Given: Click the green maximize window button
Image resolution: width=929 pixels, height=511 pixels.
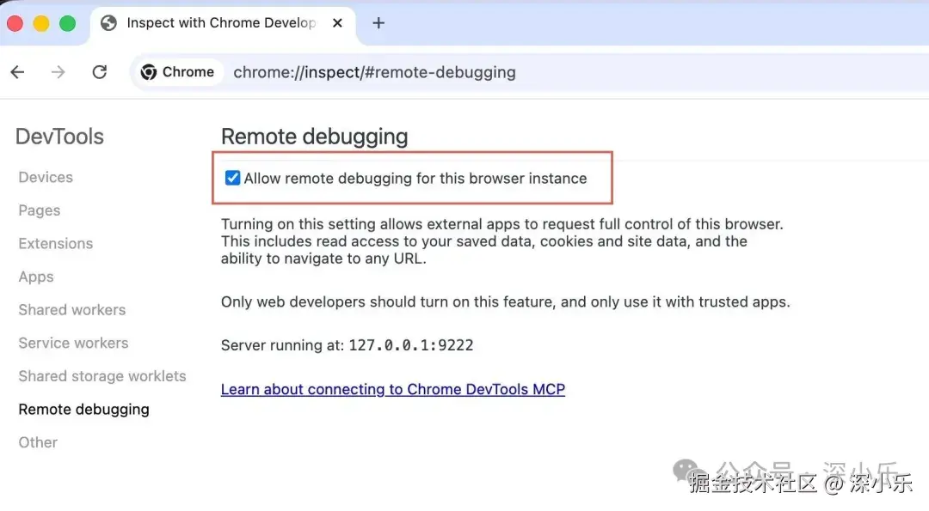Looking at the screenshot, I should click(x=67, y=23).
